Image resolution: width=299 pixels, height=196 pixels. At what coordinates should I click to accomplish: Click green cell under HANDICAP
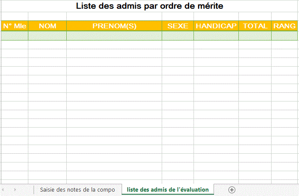[216, 36]
